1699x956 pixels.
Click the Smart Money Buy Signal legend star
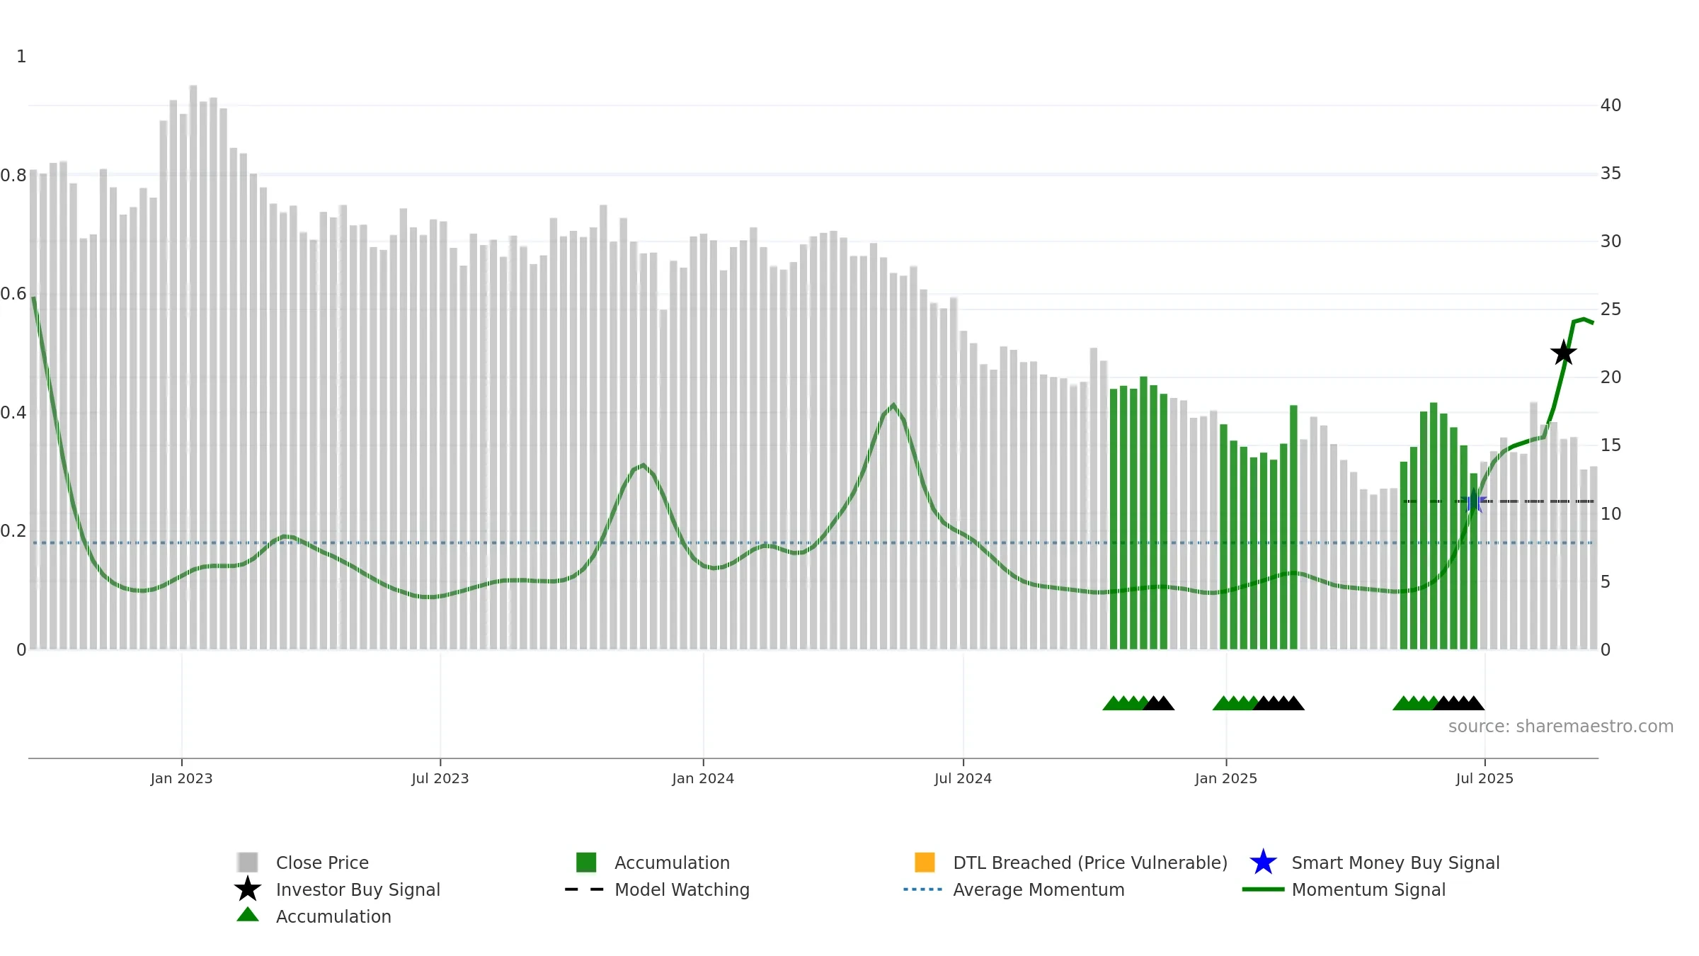tap(1263, 862)
